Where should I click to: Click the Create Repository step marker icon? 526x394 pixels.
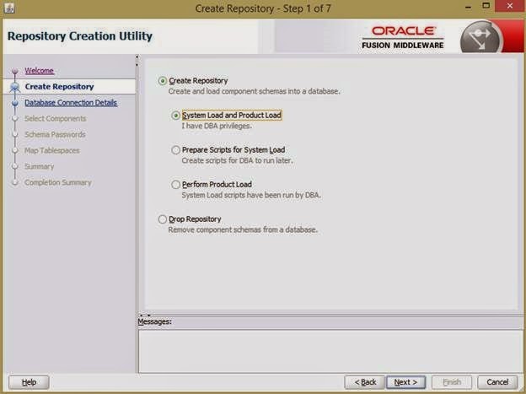point(15,87)
